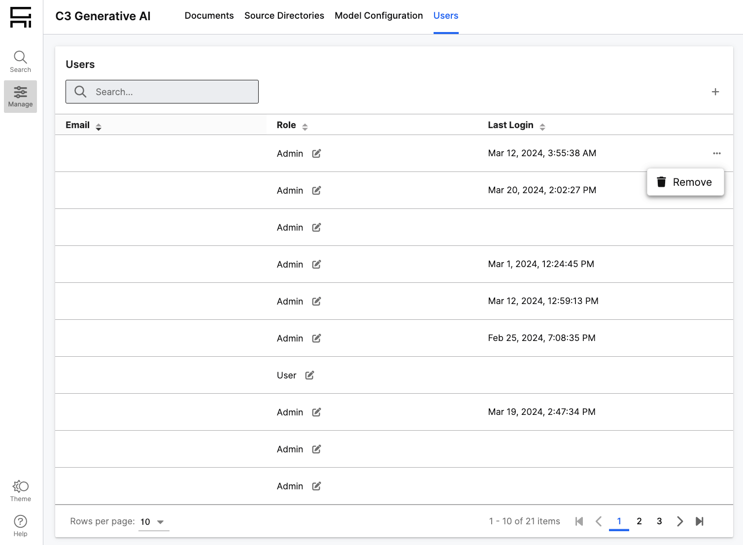743x545 pixels.
Task: Open the Theme settings icon
Action: tap(20, 491)
